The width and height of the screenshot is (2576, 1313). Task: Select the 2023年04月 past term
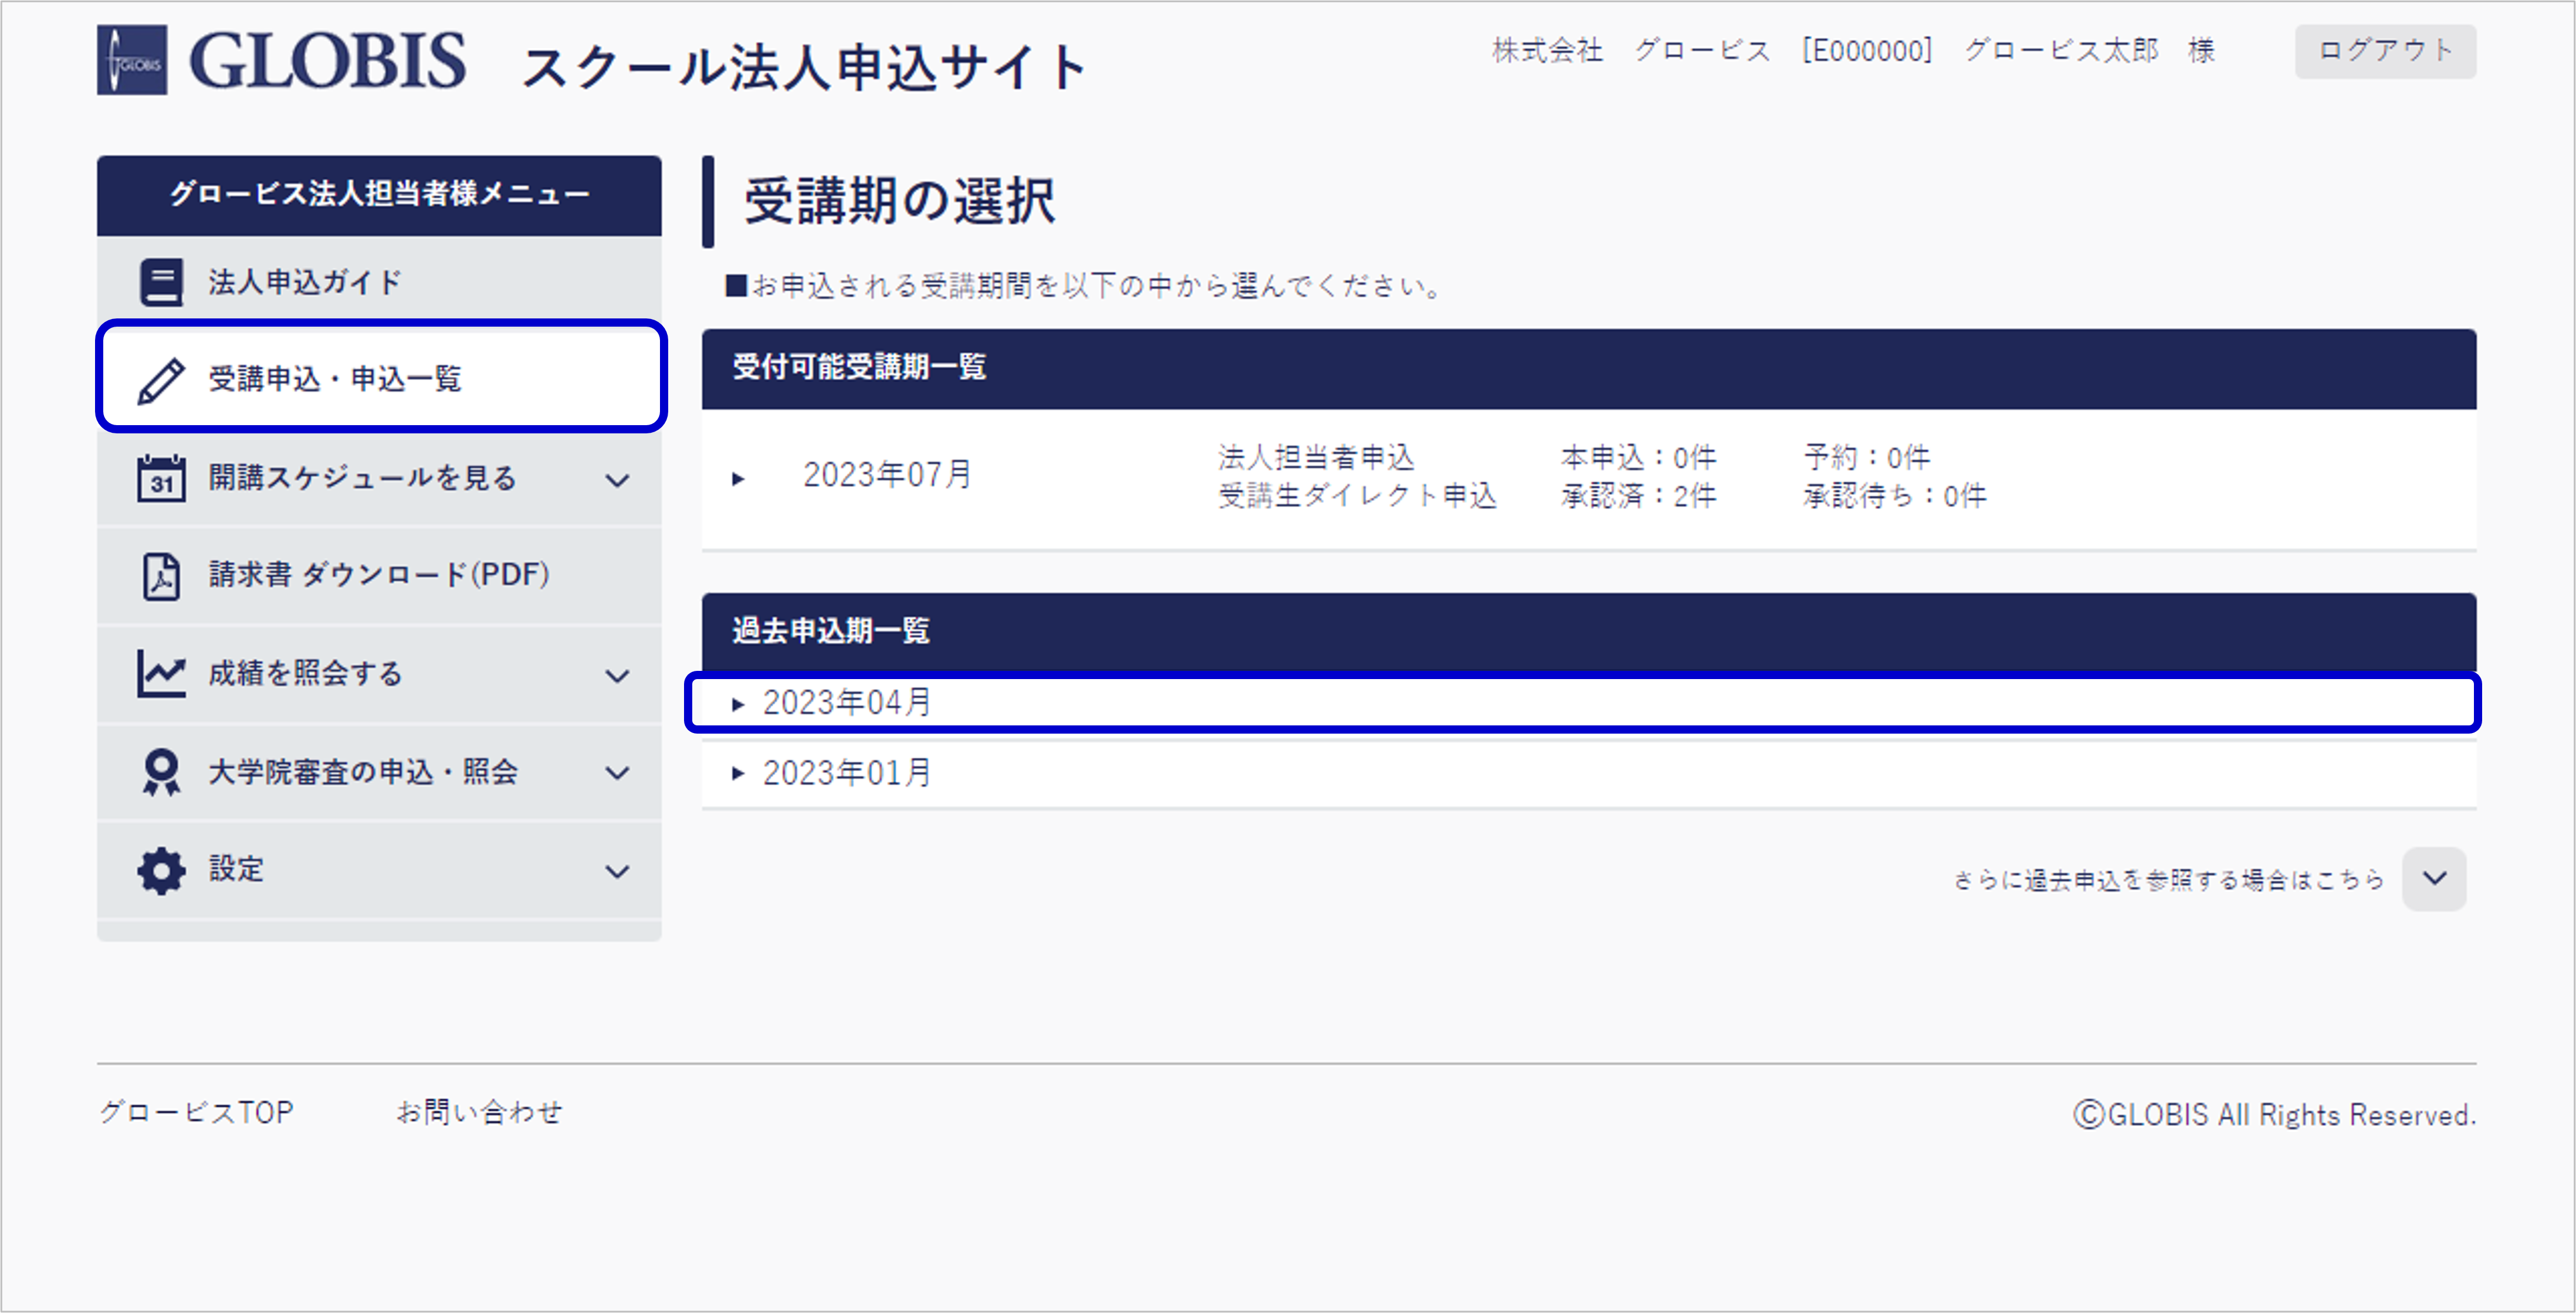click(847, 703)
